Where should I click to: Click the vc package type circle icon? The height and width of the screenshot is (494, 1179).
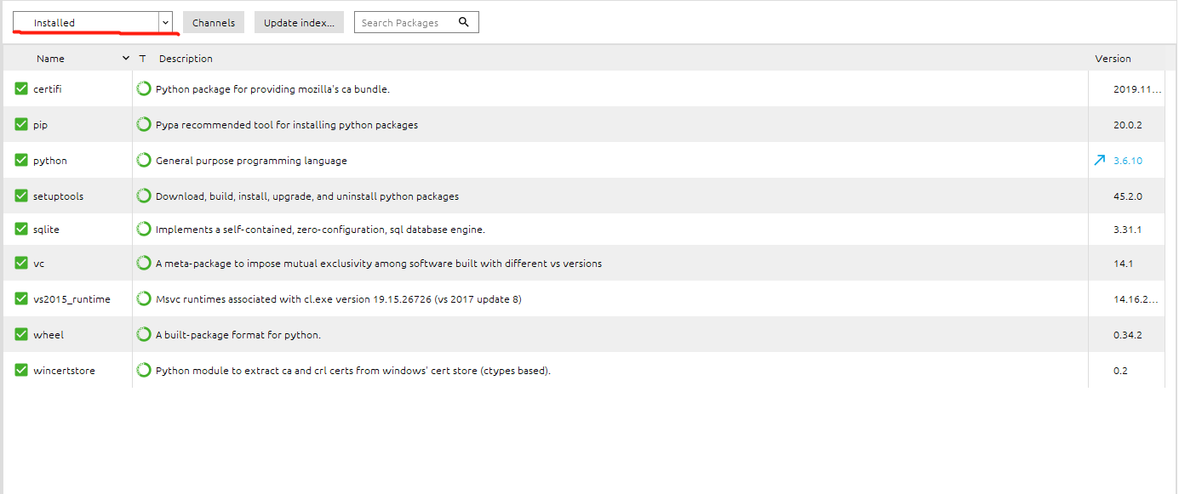(144, 263)
